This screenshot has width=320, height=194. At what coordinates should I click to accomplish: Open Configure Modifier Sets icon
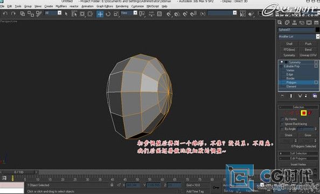[x=315, y=96]
